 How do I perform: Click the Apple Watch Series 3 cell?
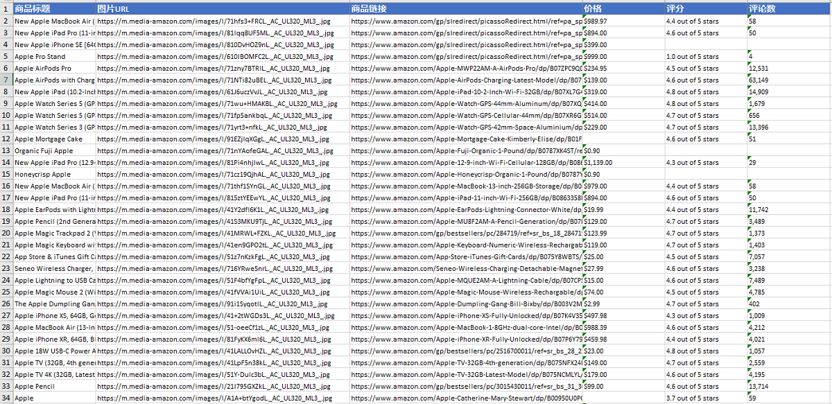54,128
